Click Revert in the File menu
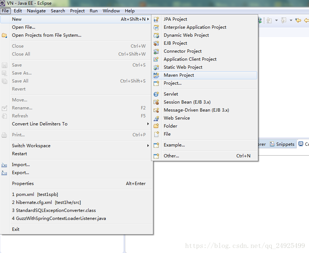Screen dimensions: 309x253 click(x=76, y=89)
